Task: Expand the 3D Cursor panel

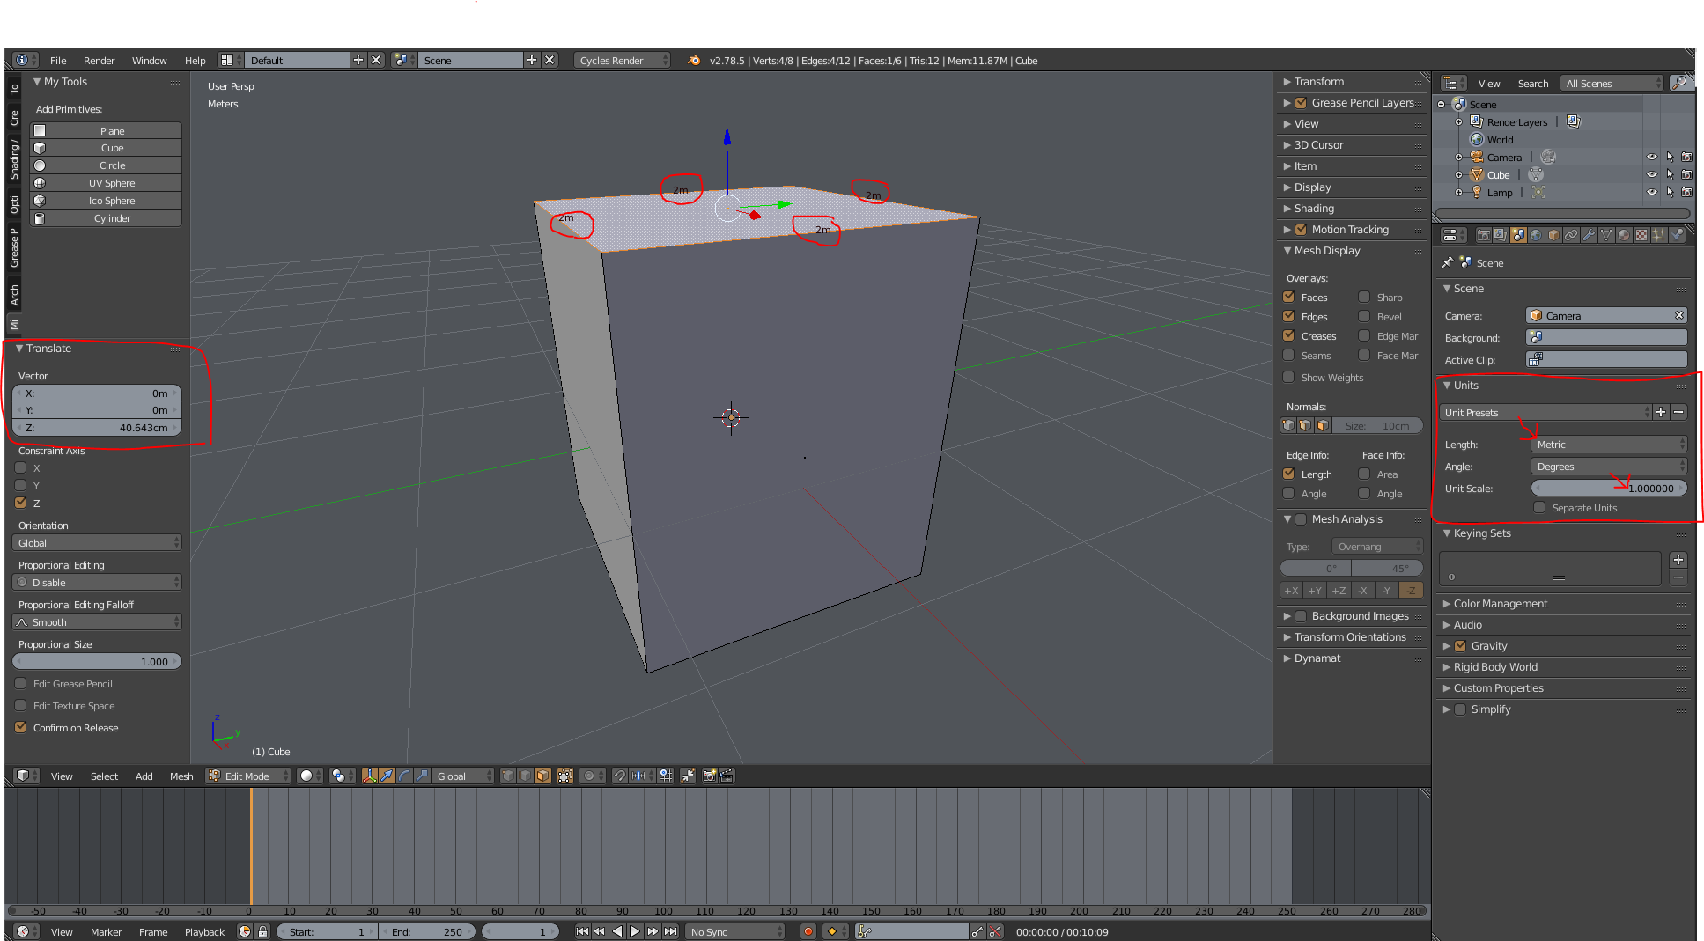Action: tap(1318, 144)
